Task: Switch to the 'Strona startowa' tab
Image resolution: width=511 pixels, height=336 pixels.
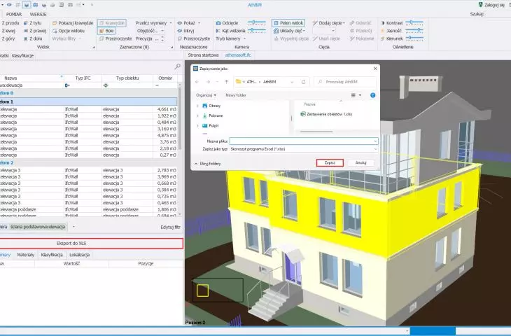Action: [x=203, y=55]
